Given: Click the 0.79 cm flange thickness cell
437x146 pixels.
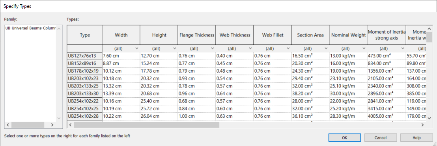Looking at the screenshot, I should [197, 71].
